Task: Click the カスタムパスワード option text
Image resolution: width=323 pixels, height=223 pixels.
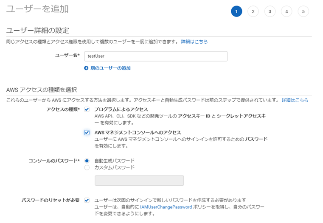Action: click(115, 167)
